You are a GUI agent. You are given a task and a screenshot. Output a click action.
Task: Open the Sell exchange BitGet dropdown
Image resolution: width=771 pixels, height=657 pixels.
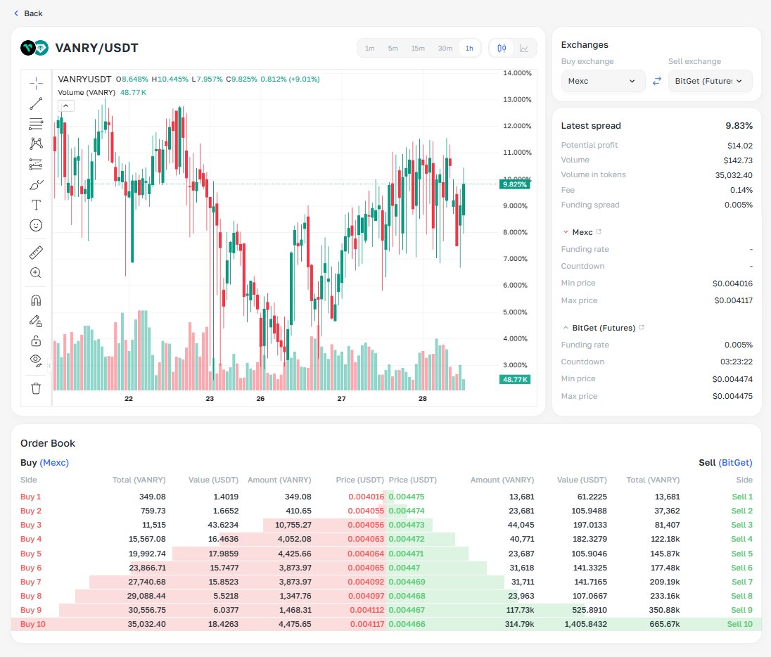(x=710, y=81)
